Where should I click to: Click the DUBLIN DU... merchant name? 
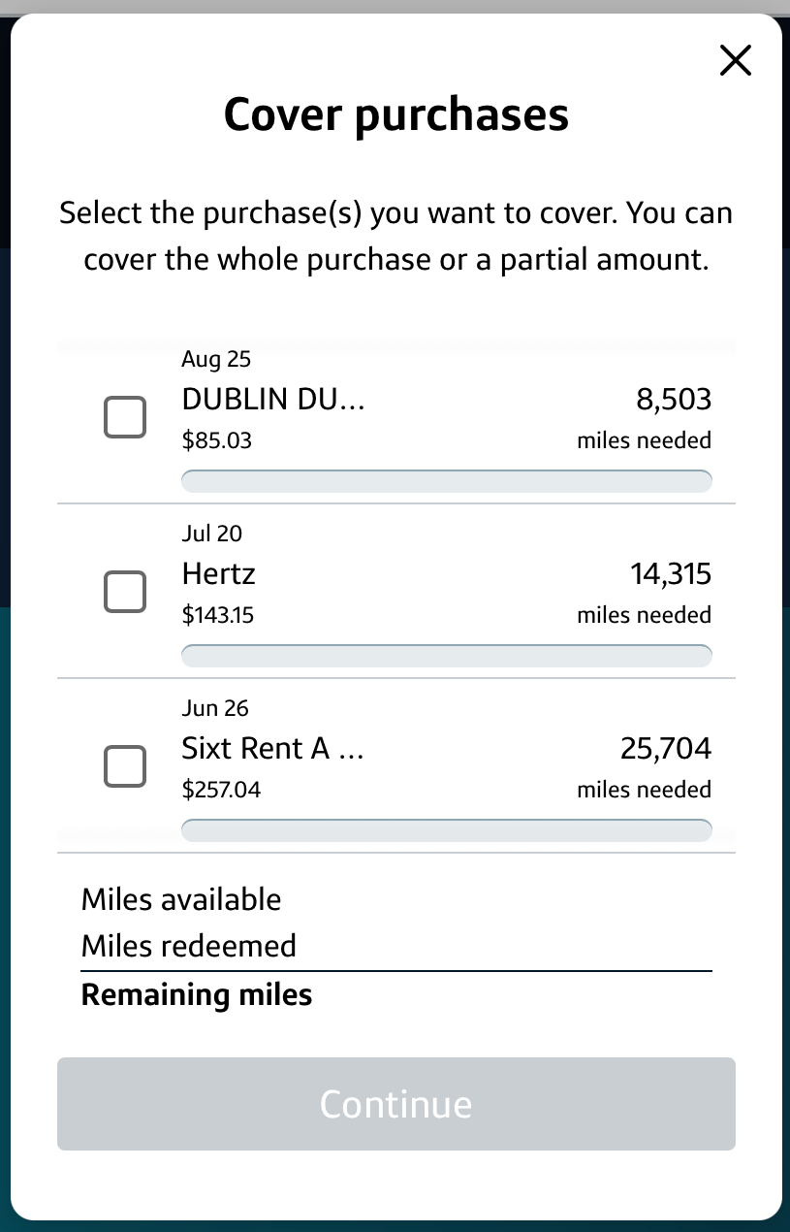pos(273,400)
